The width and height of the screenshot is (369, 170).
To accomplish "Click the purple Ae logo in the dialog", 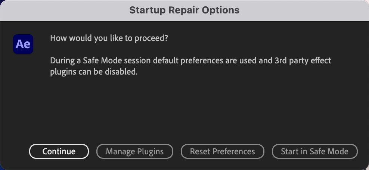I will [x=23, y=44].
